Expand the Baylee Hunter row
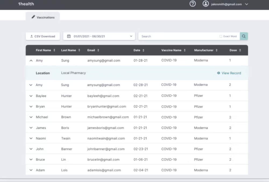 coord(31,96)
